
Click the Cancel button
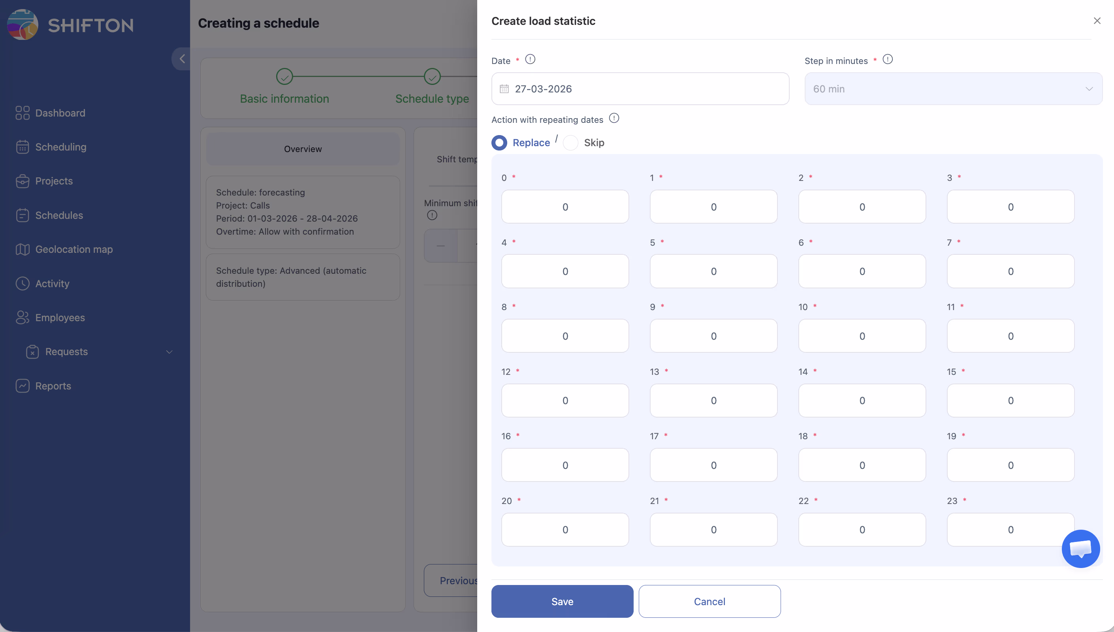[709, 601]
